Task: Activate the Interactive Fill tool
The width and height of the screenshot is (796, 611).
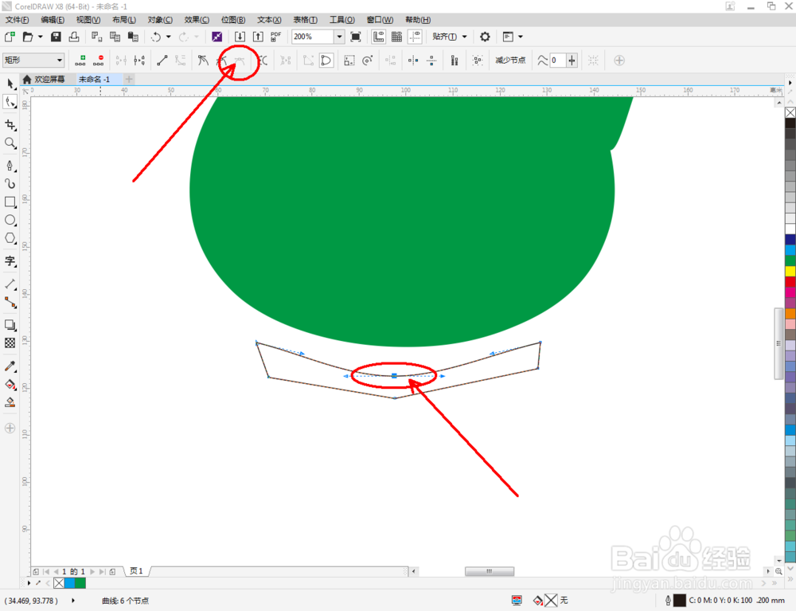Action: [x=10, y=385]
